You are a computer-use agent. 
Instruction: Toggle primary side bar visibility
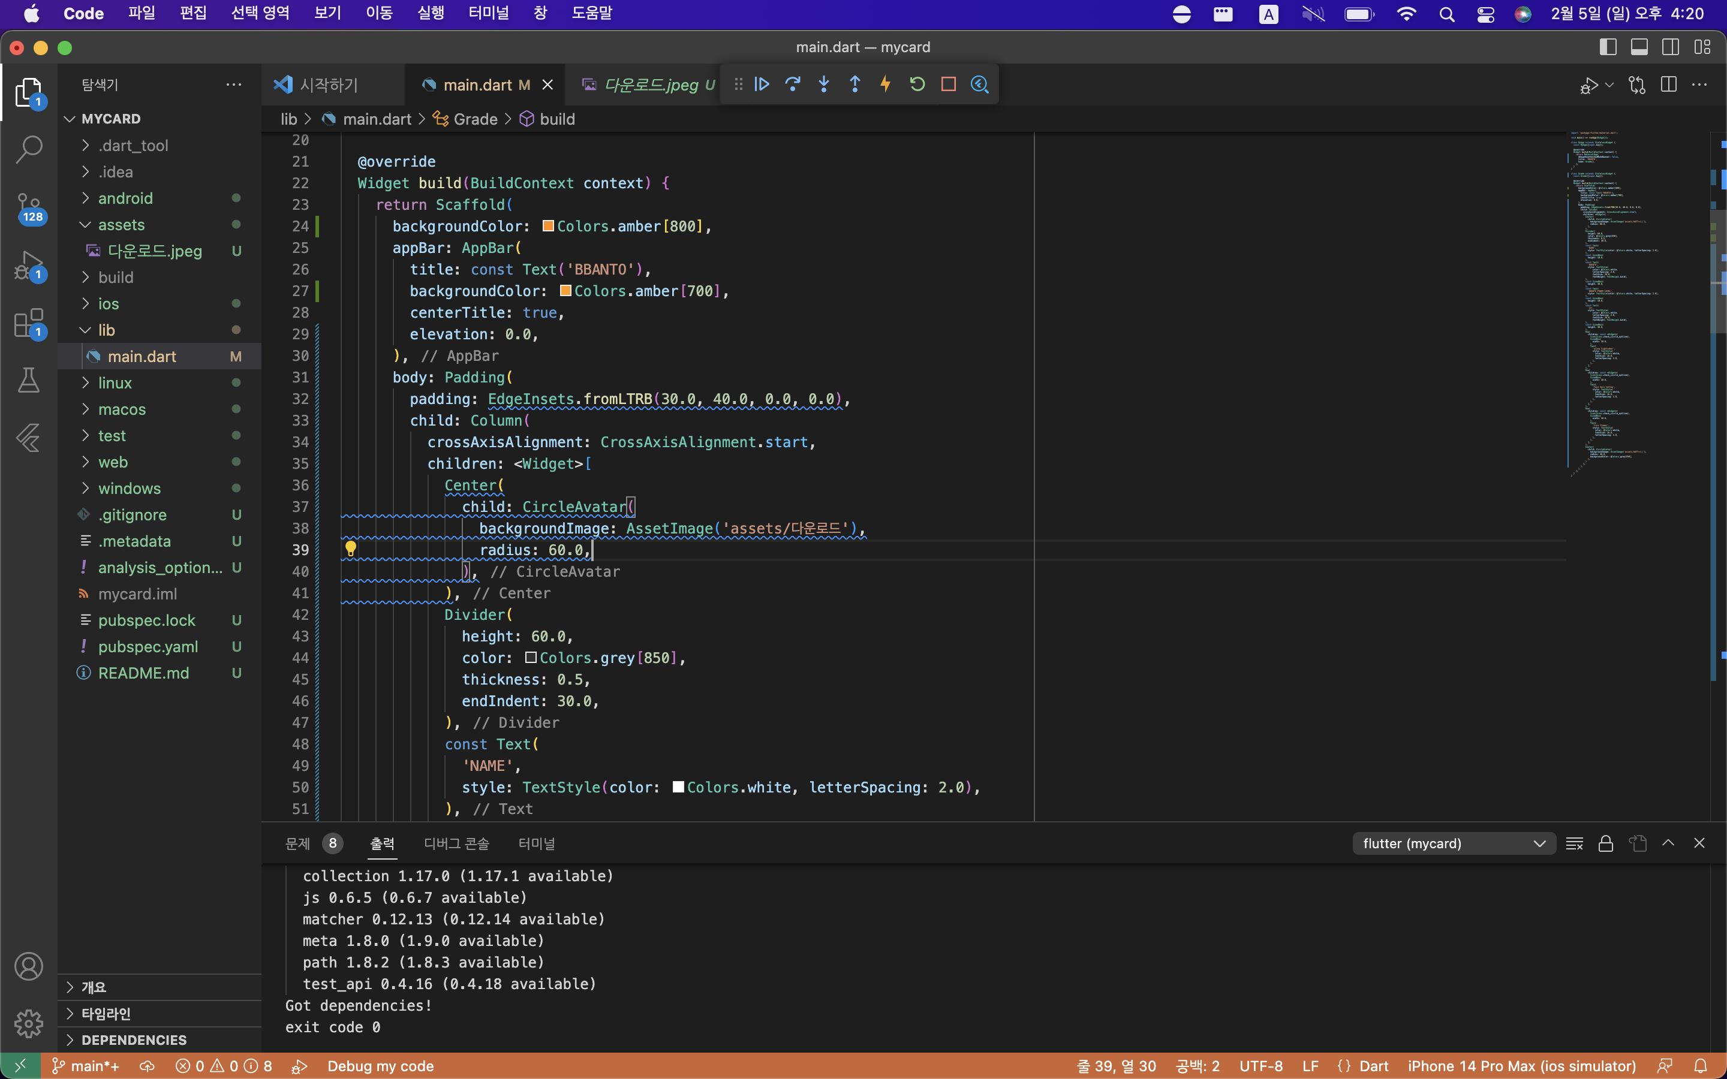point(1608,47)
